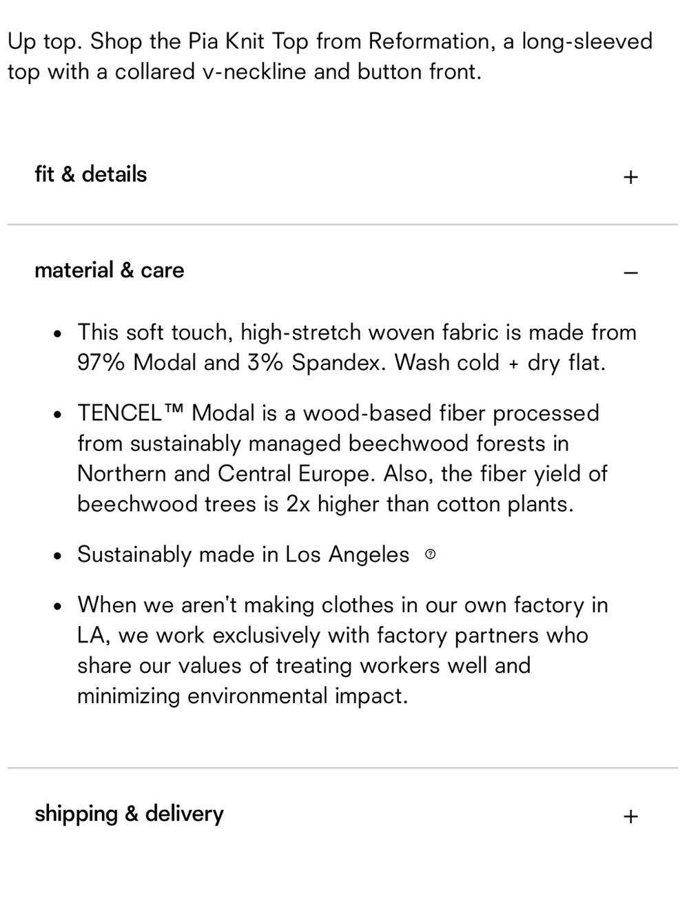This screenshot has height=918, width=689.
Task: Click the Wash cold + dry flat instruction
Action: click(x=500, y=362)
